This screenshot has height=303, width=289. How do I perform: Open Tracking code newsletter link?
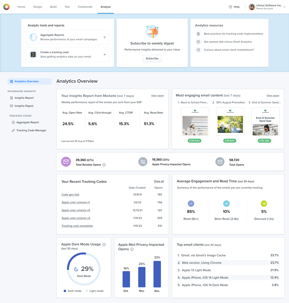tap(77, 226)
